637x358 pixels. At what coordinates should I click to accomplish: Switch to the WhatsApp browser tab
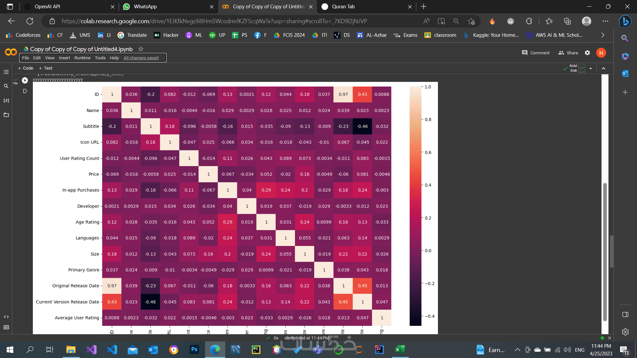point(145,7)
